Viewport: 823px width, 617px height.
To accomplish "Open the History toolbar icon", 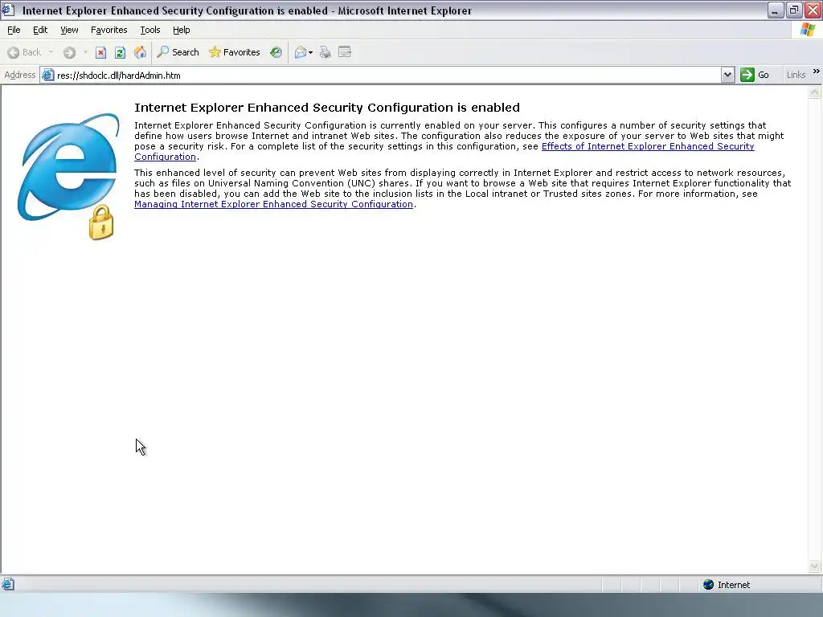I will click(276, 52).
